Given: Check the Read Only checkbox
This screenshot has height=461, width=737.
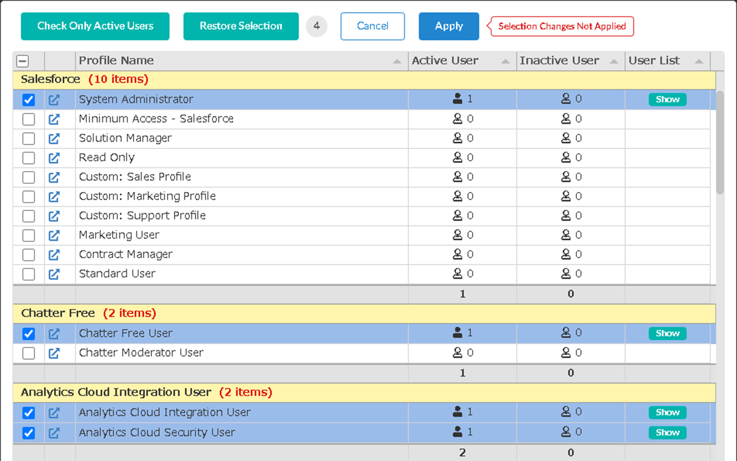Looking at the screenshot, I should (x=28, y=158).
